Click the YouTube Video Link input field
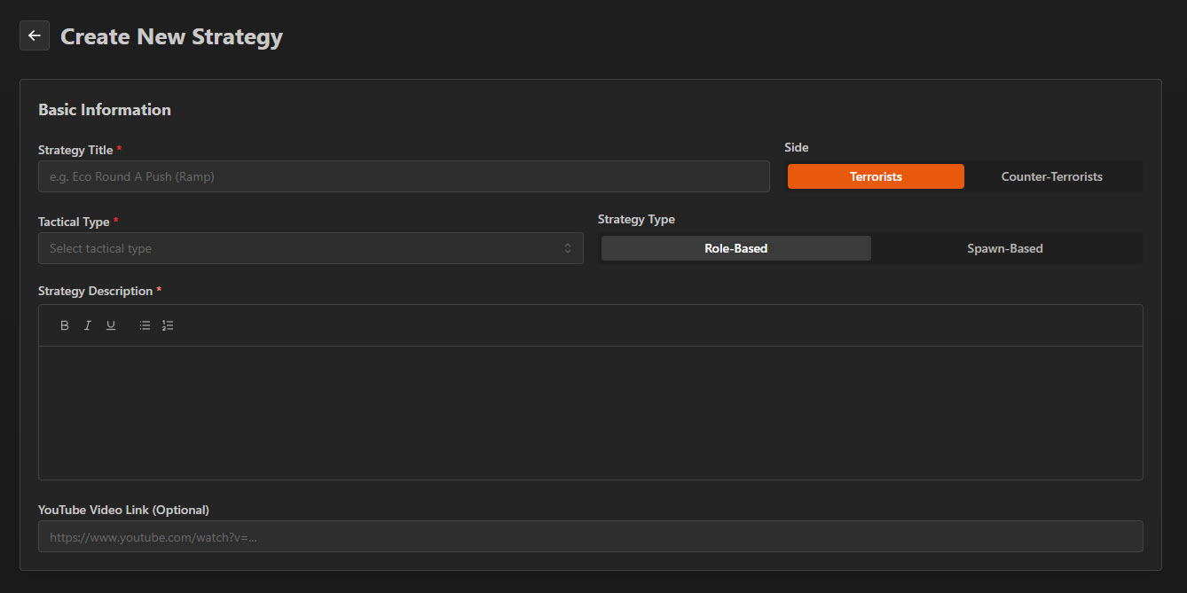The width and height of the screenshot is (1187, 593). [591, 536]
